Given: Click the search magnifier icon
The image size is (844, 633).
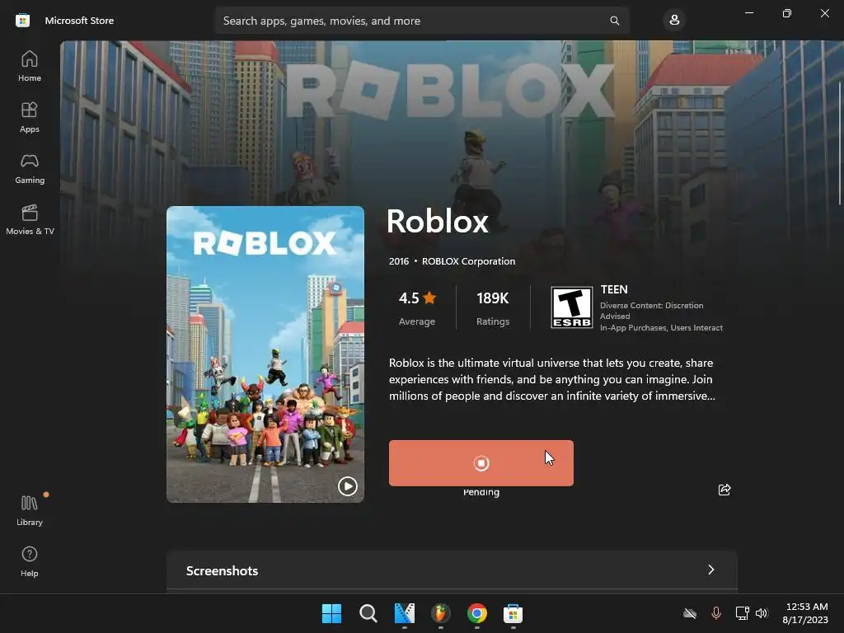Looking at the screenshot, I should pyautogui.click(x=614, y=21).
